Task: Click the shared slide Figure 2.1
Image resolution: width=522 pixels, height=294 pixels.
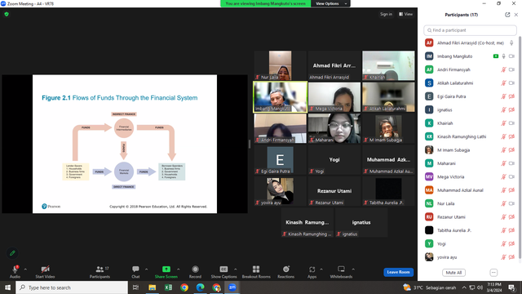Action: (x=125, y=144)
